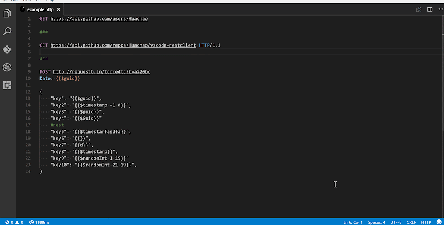Open the api.github.com/users/Huachao link
Screen dimensions: 444x225
pyautogui.click(x=99, y=19)
